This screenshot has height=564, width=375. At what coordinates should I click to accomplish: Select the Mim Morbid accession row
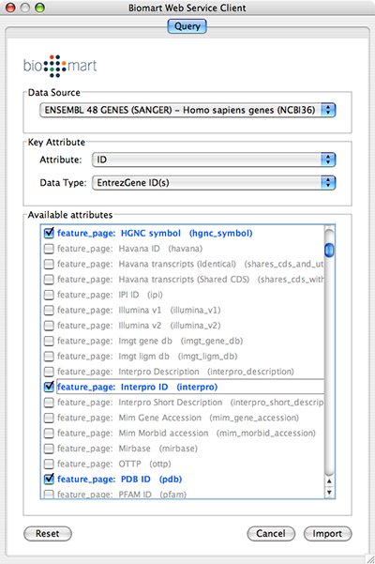click(x=183, y=433)
